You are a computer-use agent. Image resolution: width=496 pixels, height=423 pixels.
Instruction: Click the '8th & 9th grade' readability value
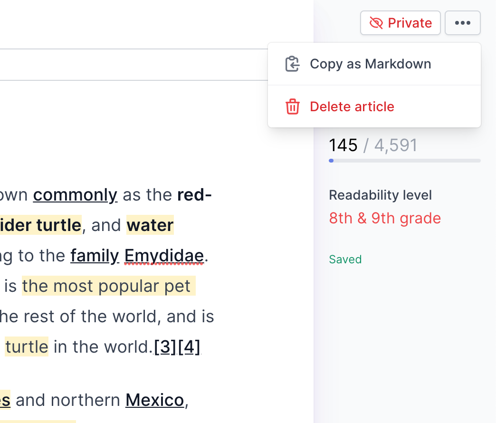point(385,218)
